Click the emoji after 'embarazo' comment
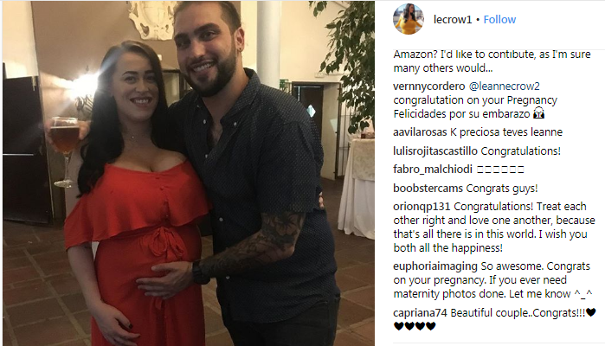Viewport: 605px width, 346px height. tap(538, 114)
